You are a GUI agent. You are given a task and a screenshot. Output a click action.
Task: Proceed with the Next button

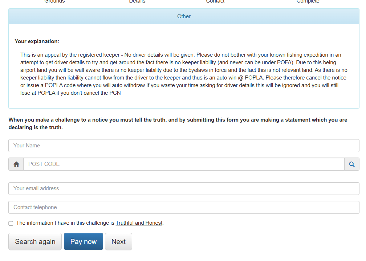tap(118, 241)
